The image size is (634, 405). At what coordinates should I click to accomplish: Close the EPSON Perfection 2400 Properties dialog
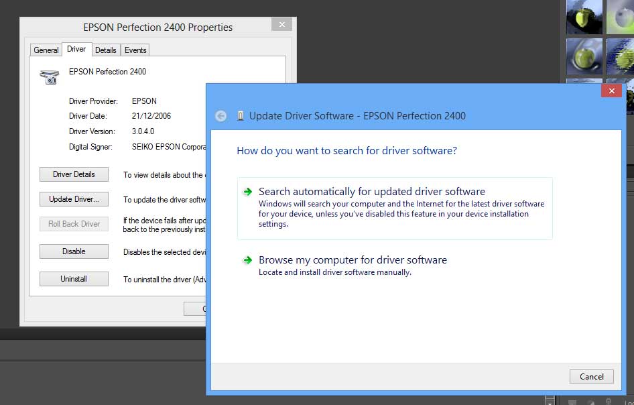tap(281, 24)
